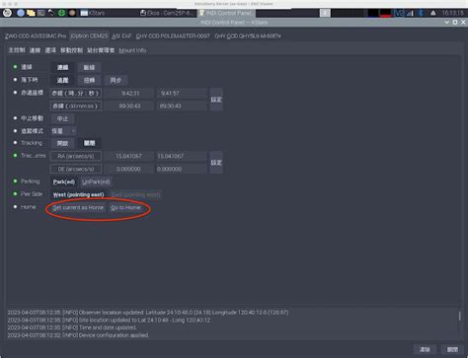Click the eject tray icon beside the clock
468x358 pixels.
433,13
